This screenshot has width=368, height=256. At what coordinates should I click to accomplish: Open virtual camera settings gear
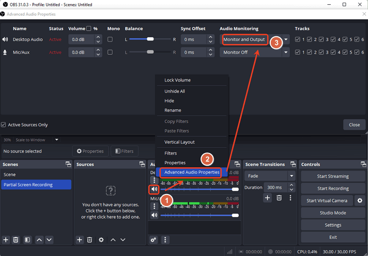360,200
